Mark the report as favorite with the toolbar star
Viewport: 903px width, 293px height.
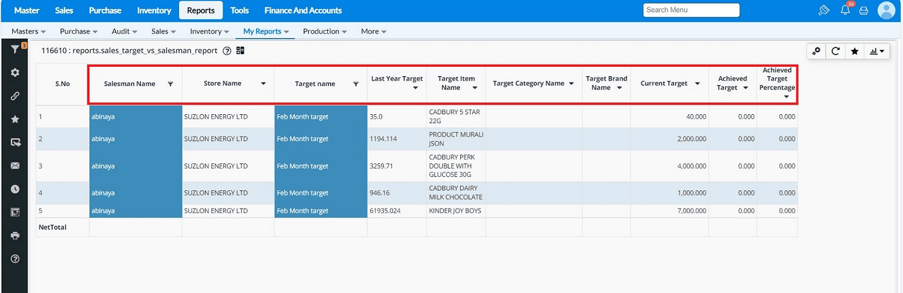coord(854,52)
